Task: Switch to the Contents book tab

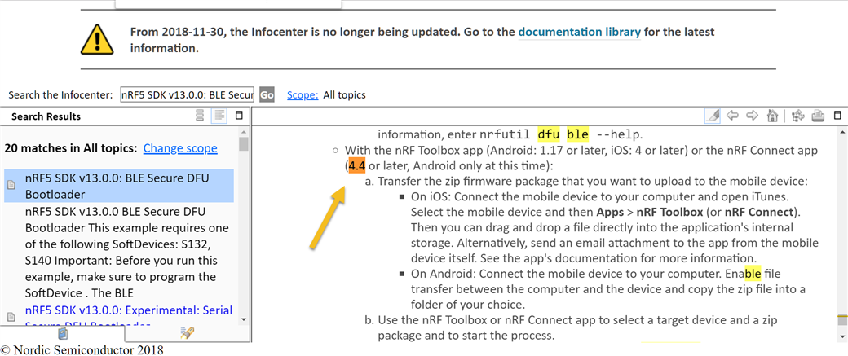Action: pyautogui.click(x=63, y=333)
